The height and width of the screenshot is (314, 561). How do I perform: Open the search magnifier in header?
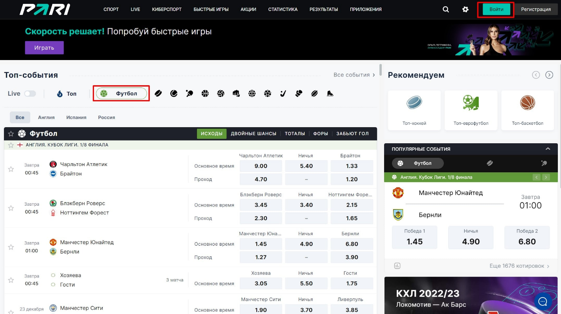coord(445,9)
